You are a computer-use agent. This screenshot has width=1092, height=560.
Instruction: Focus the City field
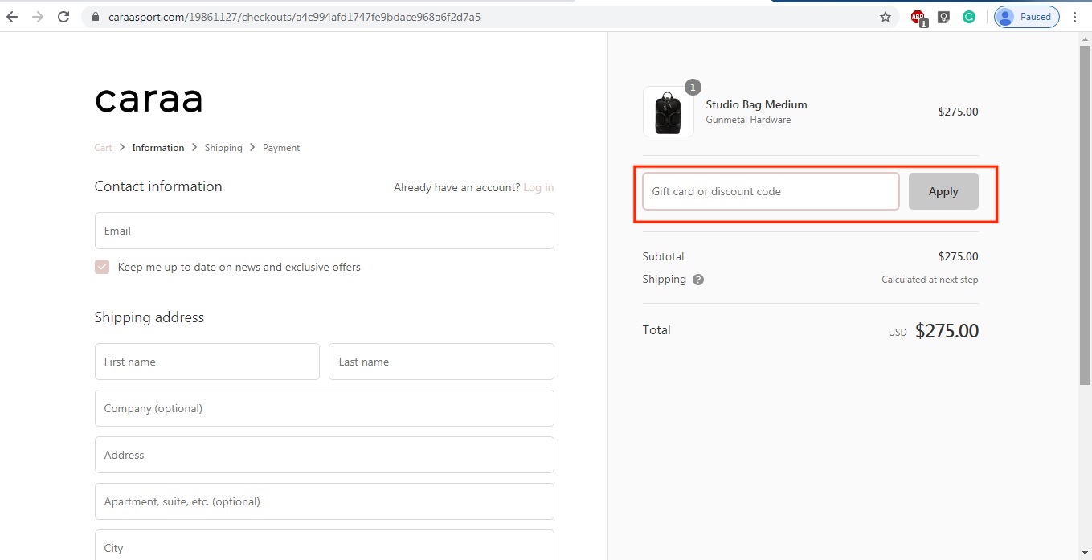(325, 546)
